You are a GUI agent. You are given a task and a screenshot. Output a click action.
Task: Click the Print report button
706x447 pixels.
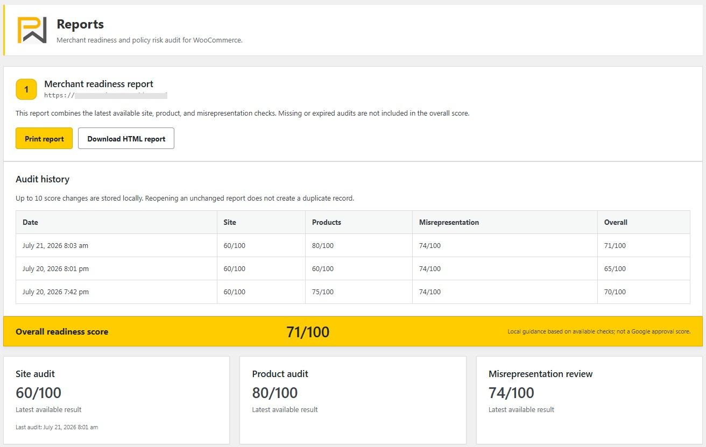(44, 138)
